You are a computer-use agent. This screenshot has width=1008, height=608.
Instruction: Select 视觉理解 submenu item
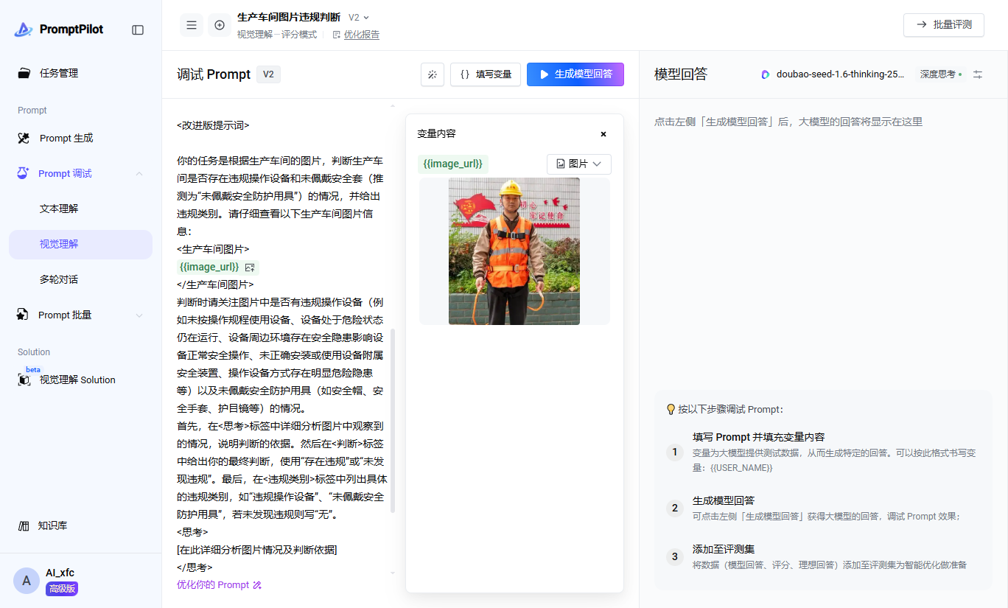point(80,244)
